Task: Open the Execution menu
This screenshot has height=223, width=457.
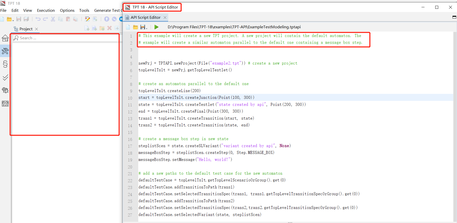Action: click(x=46, y=10)
